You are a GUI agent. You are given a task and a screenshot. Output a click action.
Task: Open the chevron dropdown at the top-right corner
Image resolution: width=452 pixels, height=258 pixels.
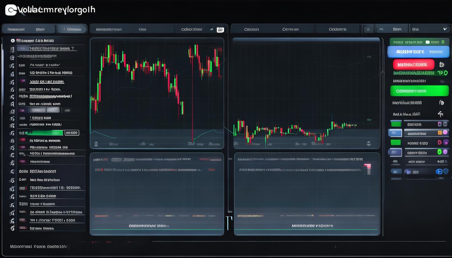445,29
